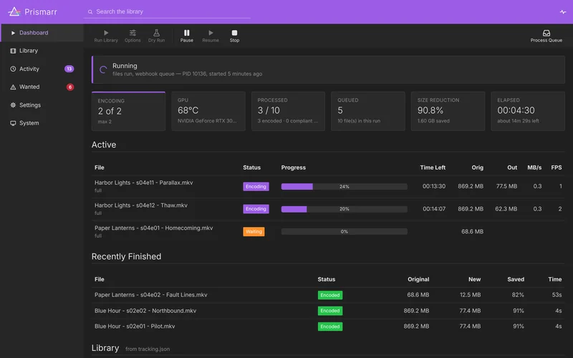This screenshot has height=358, width=573.
Task: Select Paper Lanterns - s04e02 - Fault Lines.mkv
Action: click(151, 295)
